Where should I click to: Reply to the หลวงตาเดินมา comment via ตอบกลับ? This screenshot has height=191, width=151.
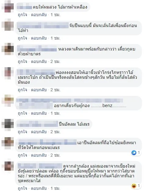[x=39, y=61]
